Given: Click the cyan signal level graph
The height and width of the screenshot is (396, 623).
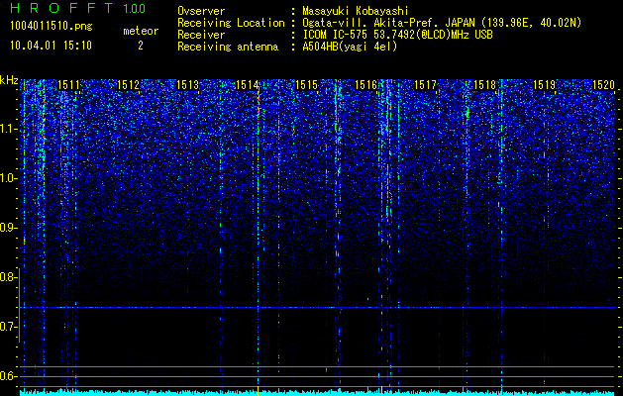Looking at the screenshot, I should point(318,392).
